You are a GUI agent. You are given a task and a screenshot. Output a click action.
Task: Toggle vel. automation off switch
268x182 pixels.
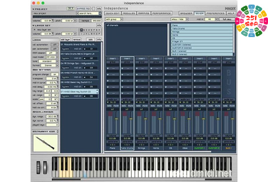tap(55, 45)
